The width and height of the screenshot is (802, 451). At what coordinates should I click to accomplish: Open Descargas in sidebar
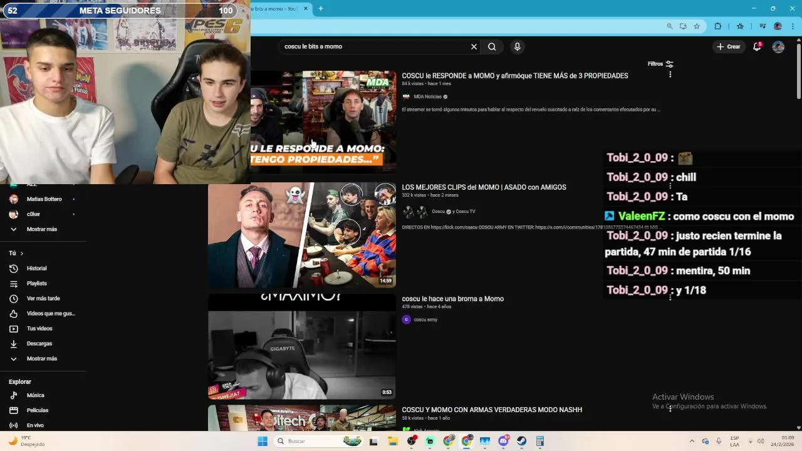coord(43,343)
